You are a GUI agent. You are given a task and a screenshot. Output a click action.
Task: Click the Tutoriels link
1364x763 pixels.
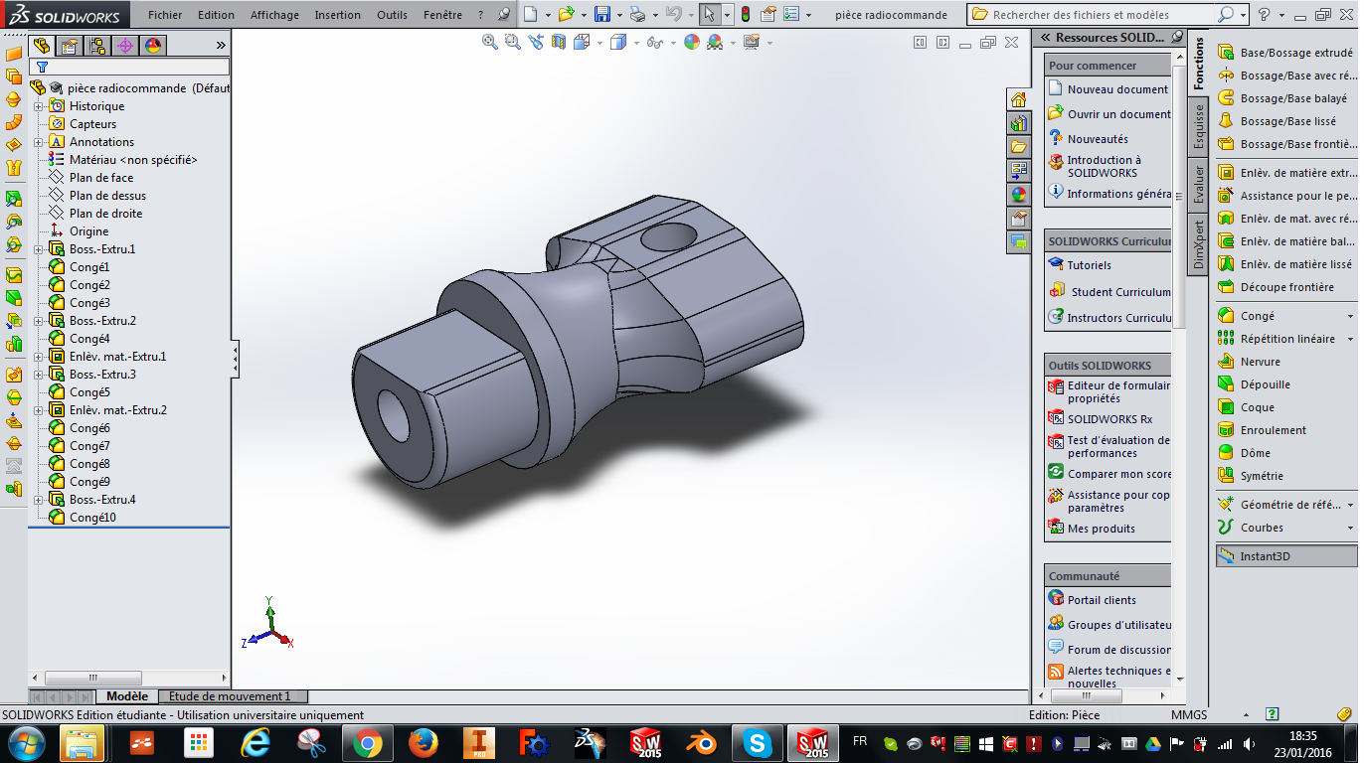click(1089, 265)
